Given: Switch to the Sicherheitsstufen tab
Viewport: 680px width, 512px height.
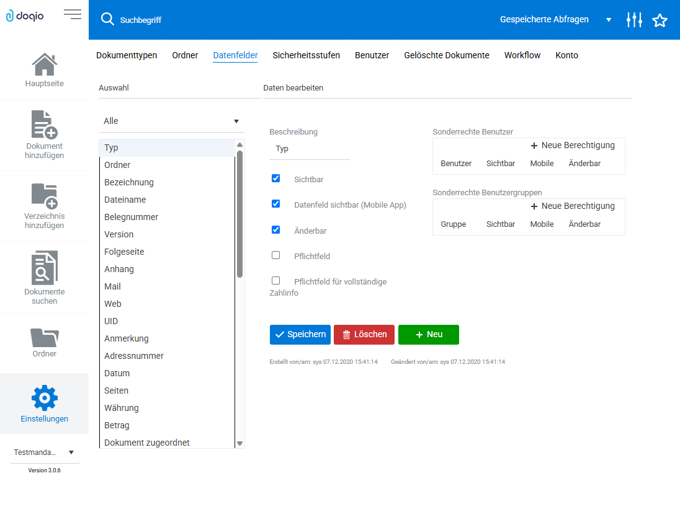Looking at the screenshot, I should (306, 55).
